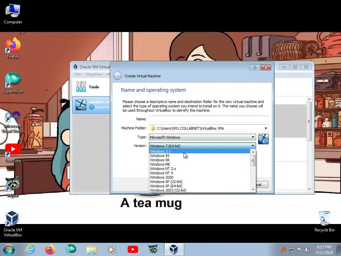Click the details pane scroll up arrow
The width and height of the screenshot is (341, 256).
(309, 99)
